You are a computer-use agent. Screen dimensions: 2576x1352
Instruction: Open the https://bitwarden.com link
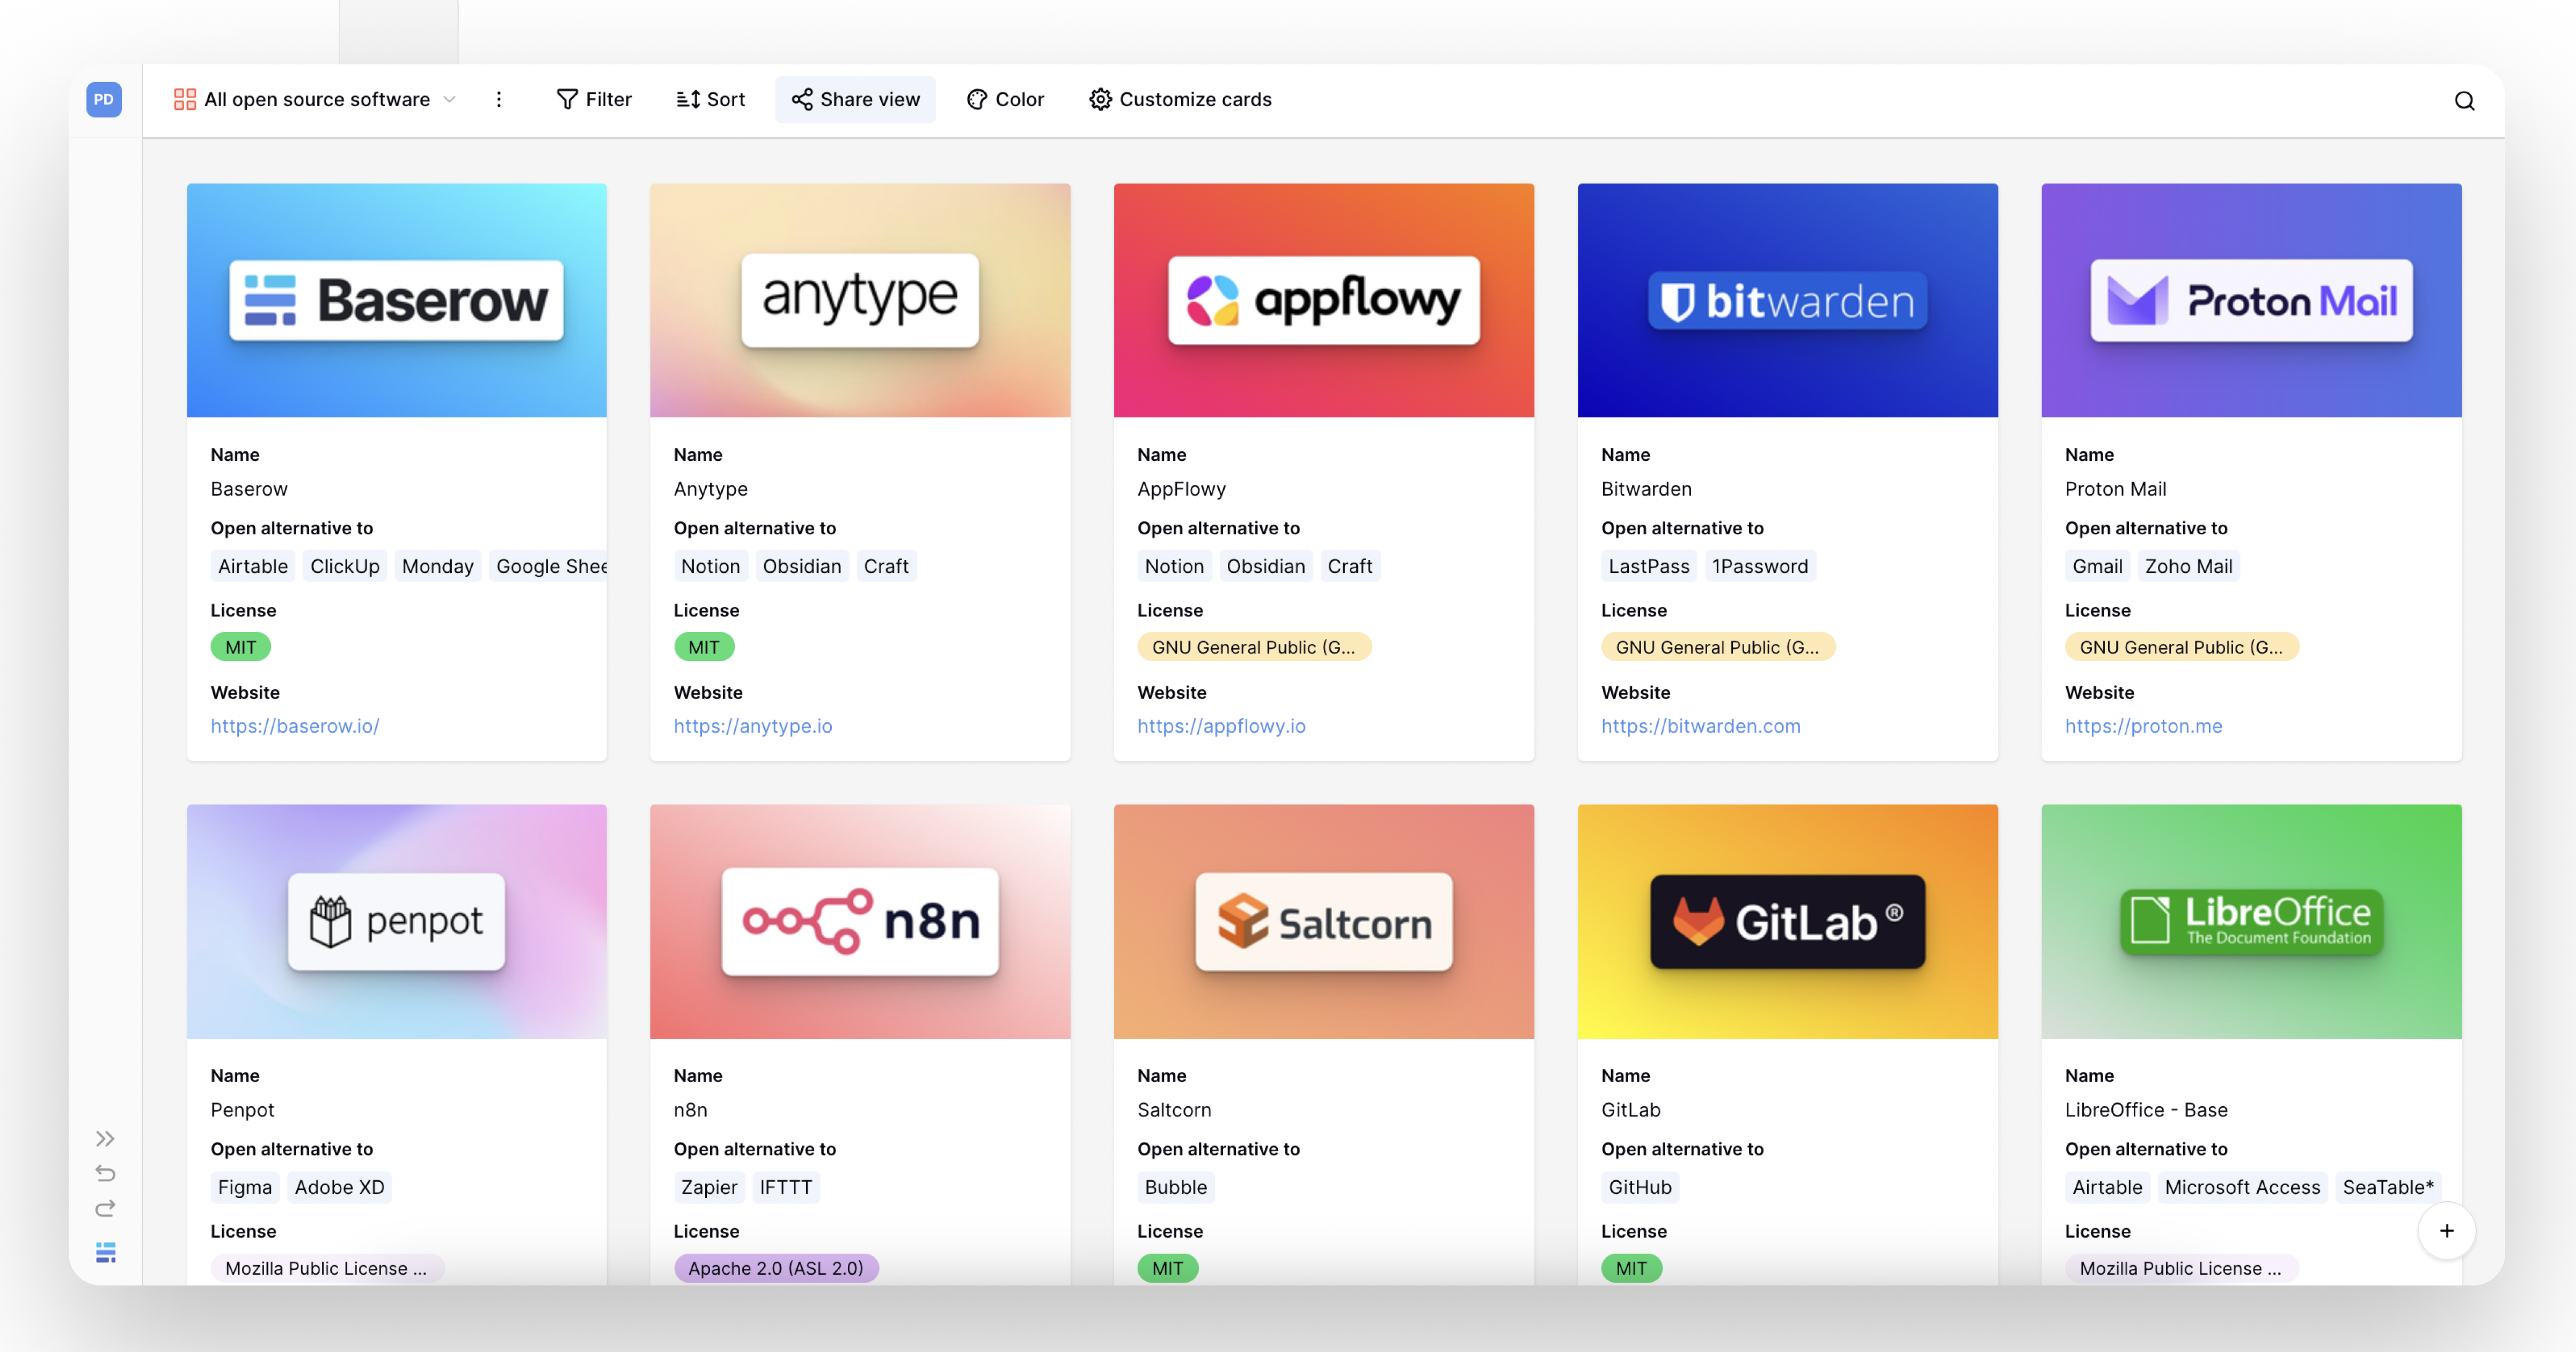coord(1700,726)
